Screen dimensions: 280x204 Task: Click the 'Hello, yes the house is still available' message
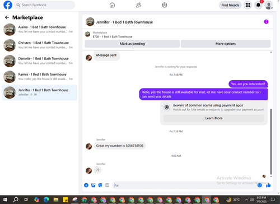(203, 94)
